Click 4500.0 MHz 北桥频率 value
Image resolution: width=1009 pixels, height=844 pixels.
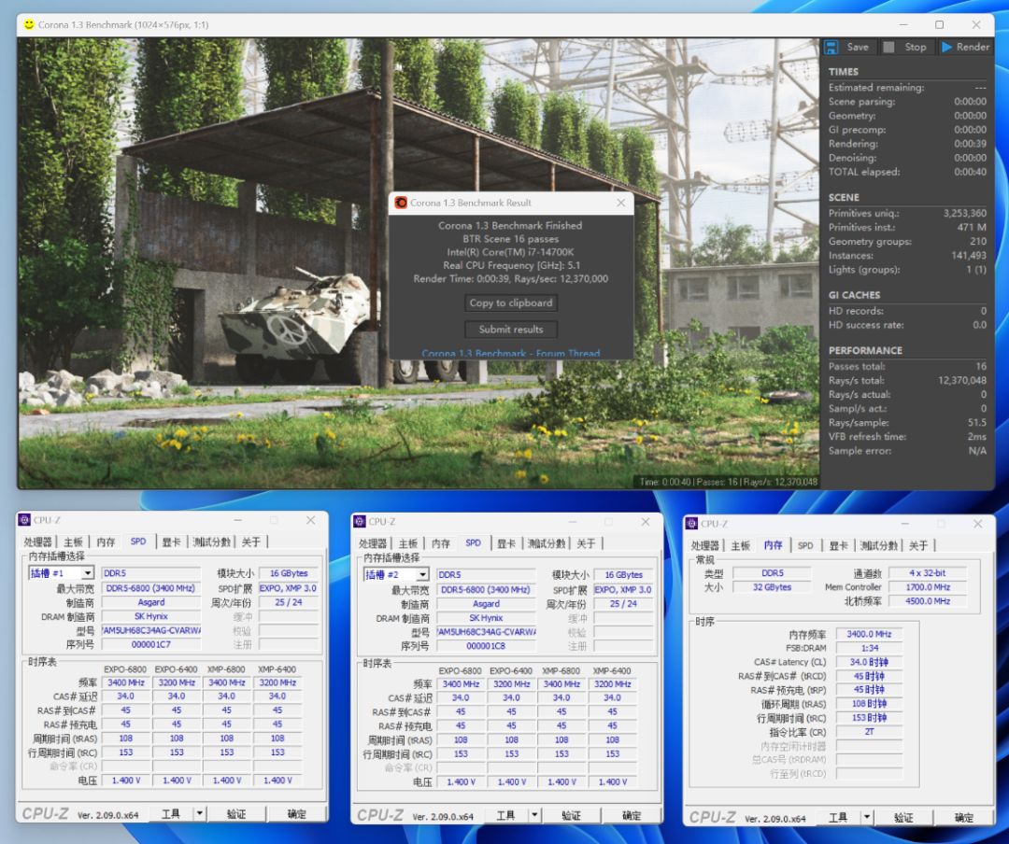point(928,601)
